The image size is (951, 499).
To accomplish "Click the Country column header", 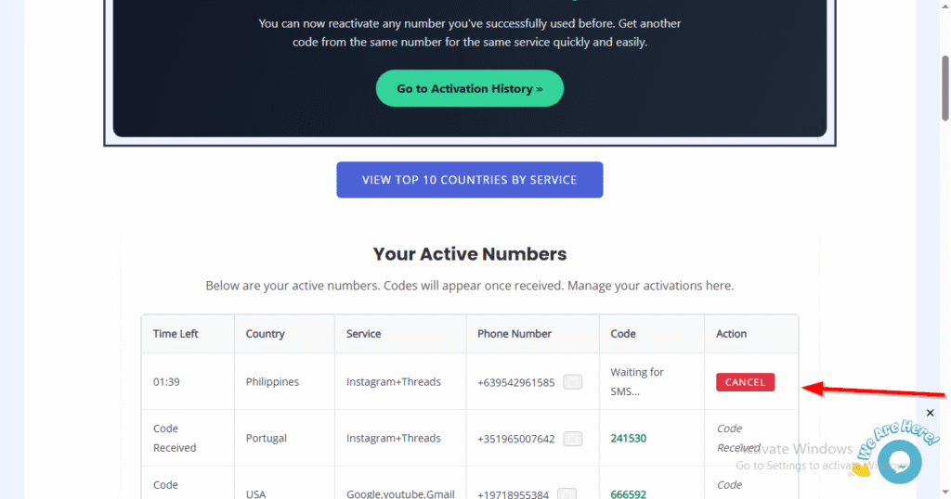I will [x=266, y=334].
